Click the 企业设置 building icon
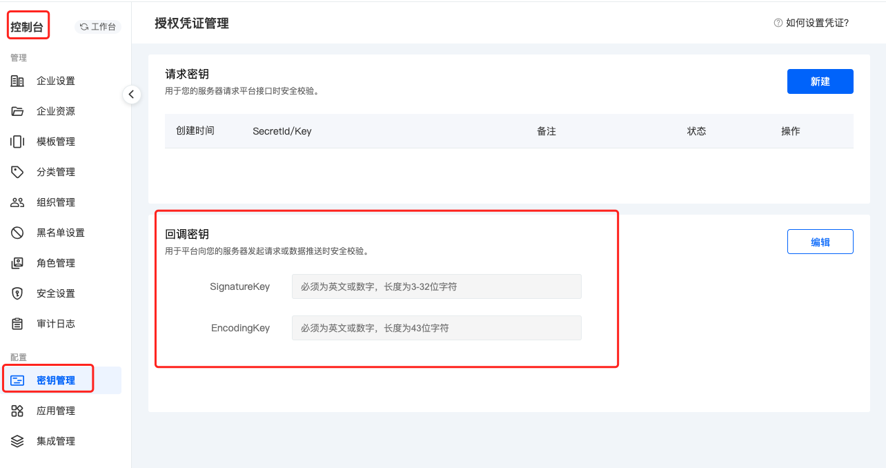The height and width of the screenshot is (468, 886). (x=17, y=81)
